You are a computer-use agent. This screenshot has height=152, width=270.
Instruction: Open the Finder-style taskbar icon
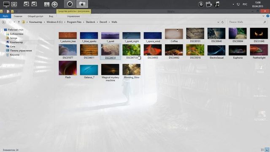coord(47,4)
